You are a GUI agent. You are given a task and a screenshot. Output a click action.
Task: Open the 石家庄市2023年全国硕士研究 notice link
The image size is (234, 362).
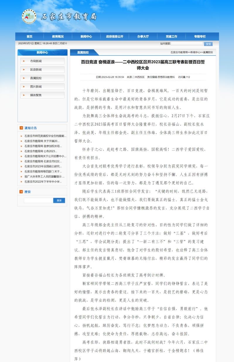coord(43,166)
